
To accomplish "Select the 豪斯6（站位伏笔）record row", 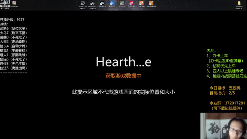I will coord(13,28).
